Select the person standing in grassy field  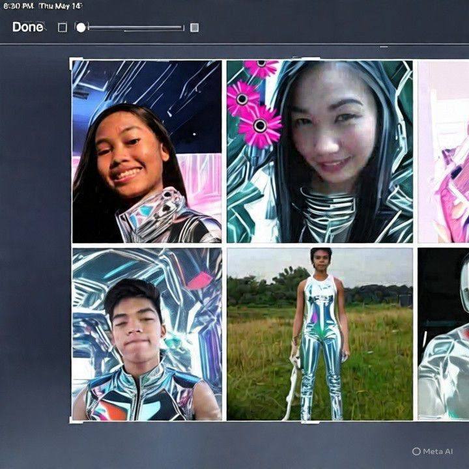320,334
